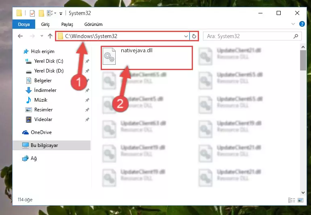
Task: Click the Properties icon in quick access toolbar
Action: pos(32,13)
